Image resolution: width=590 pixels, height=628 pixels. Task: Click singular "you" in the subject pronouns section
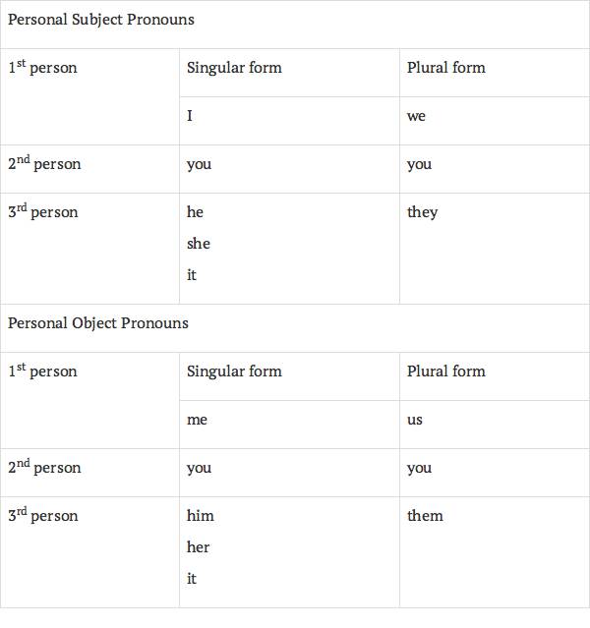[200, 164]
